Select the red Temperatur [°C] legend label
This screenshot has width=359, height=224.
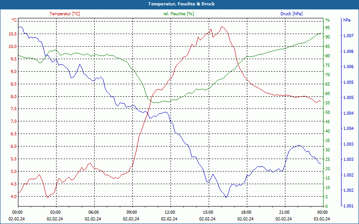65,14
